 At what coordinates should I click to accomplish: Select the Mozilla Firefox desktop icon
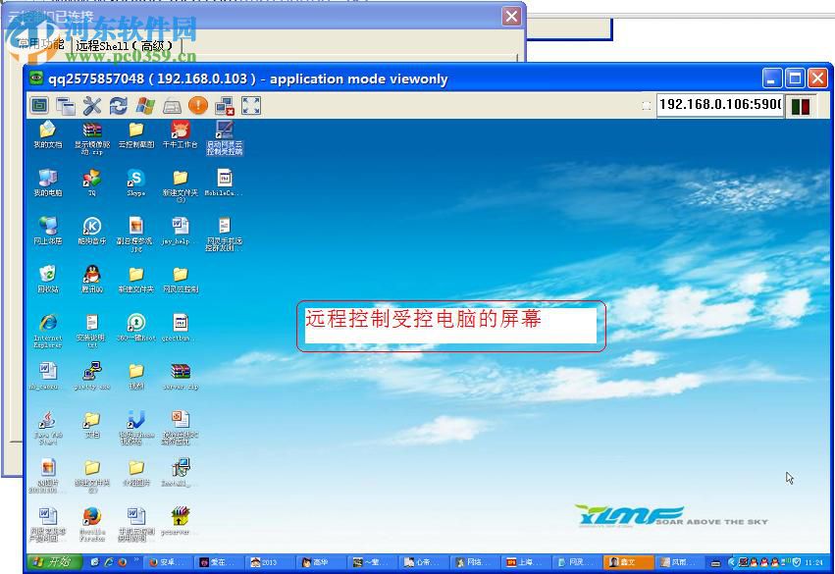pyautogui.click(x=91, y=521)
